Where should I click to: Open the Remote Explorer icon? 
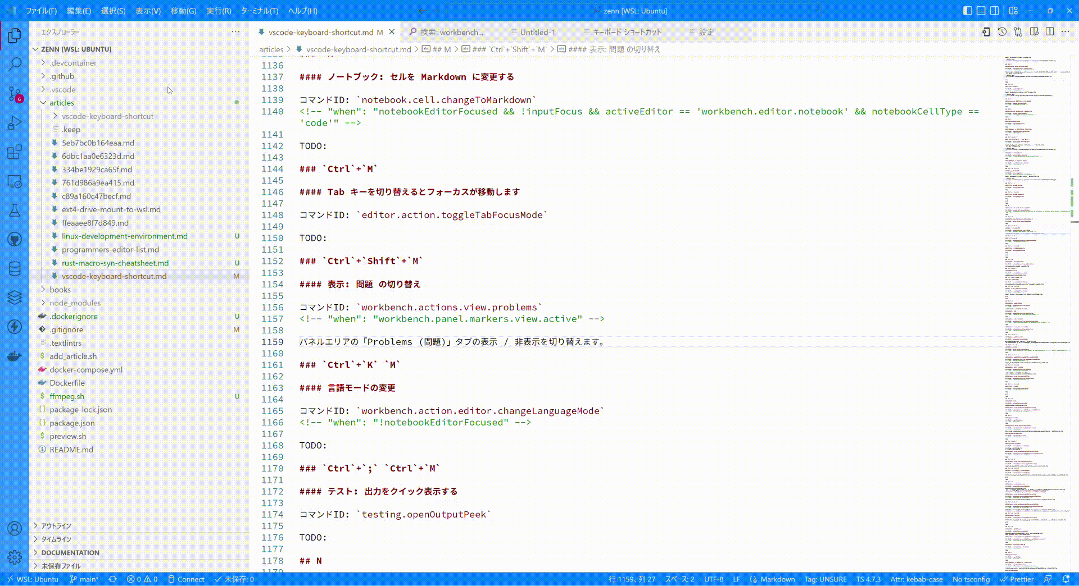click(15, 181)
